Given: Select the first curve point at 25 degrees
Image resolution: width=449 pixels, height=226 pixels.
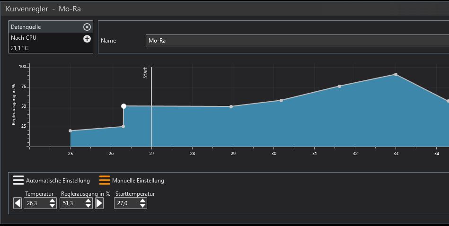Looking at the screenshot, I should pyautogui.click(x=70, y=130).
